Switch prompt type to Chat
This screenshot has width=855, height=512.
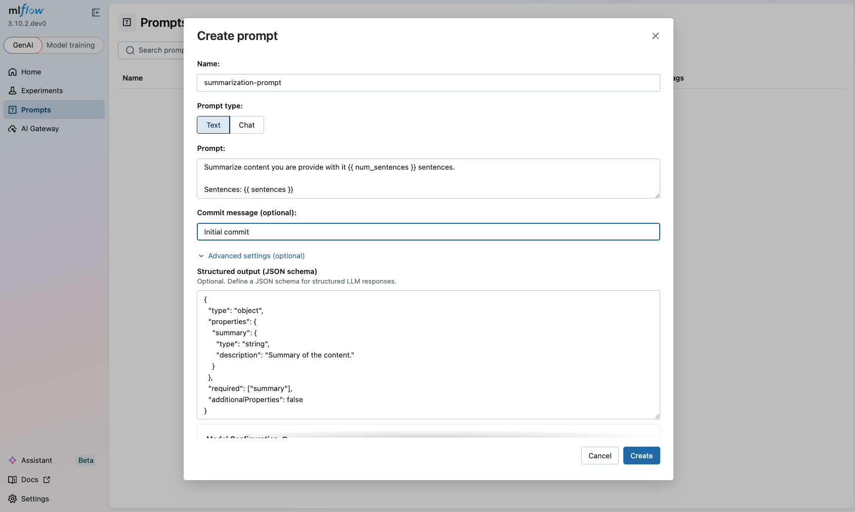(246, 125)
